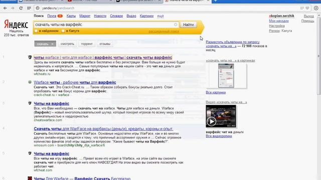The height and width of the screenshot is (180, 321).
Task: Clear the search query with the X icon
Action: click(x=176, y=24)
